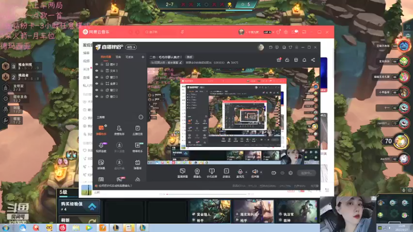
Task: Hide the 图片 2 source layer
Action: (97, 64)
